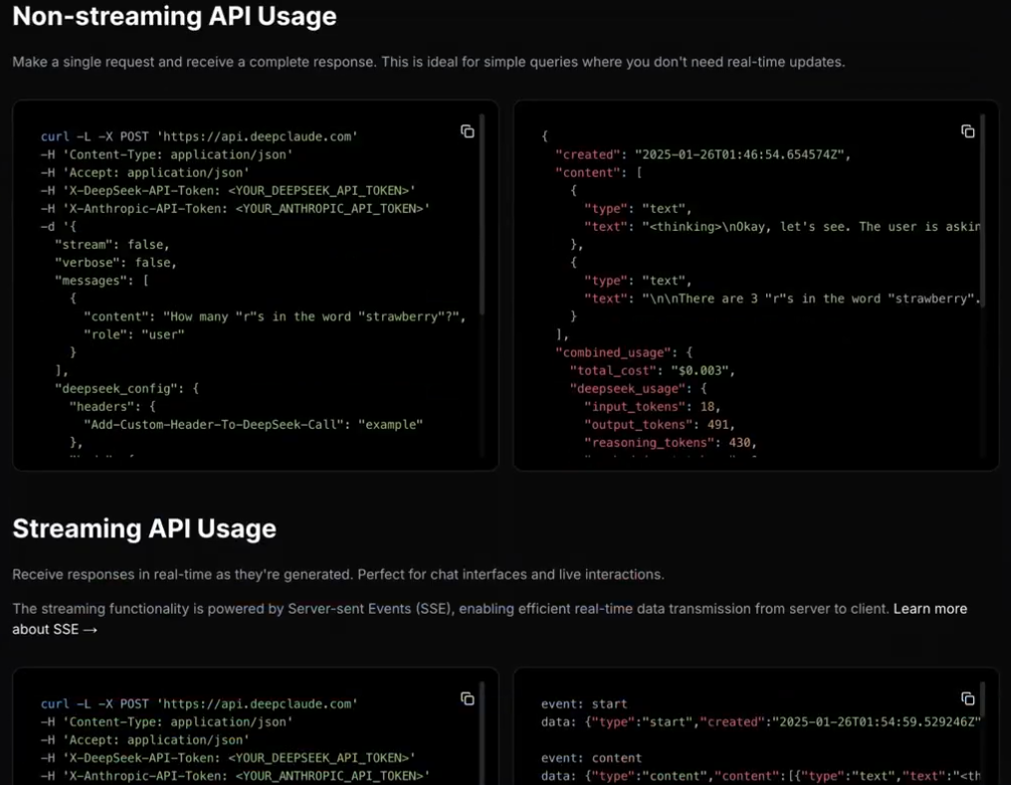This screenshot has width=1011, height=785.
Task: Click the "verbose": false line
Action: click(x=116, y=263)
